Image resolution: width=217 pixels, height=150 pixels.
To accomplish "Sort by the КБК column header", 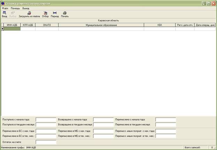I will click(x=159, y=25).
